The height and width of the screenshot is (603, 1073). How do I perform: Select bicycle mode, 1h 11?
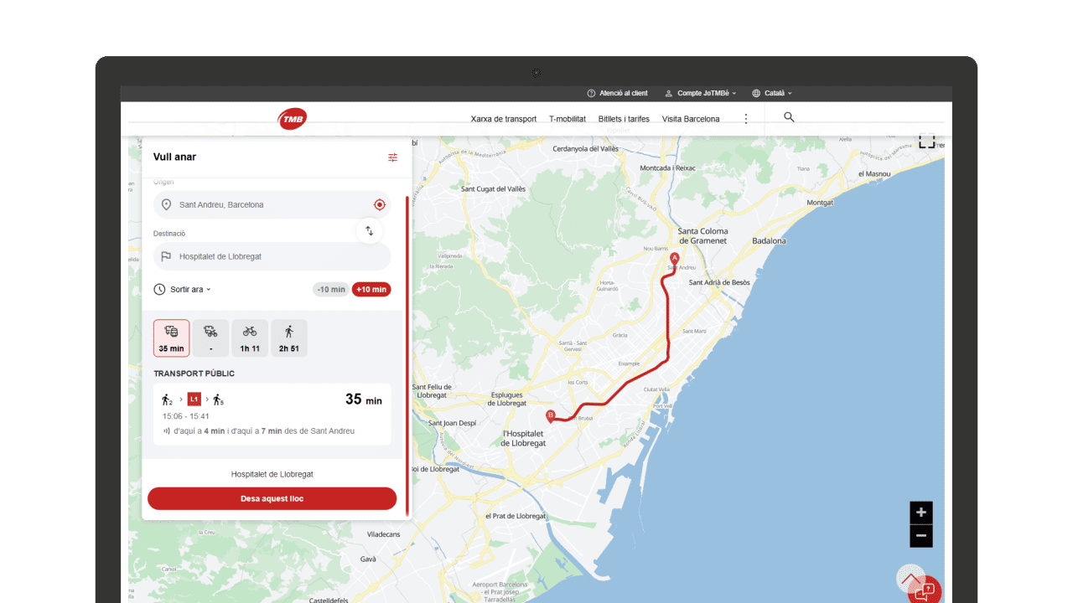250,338
